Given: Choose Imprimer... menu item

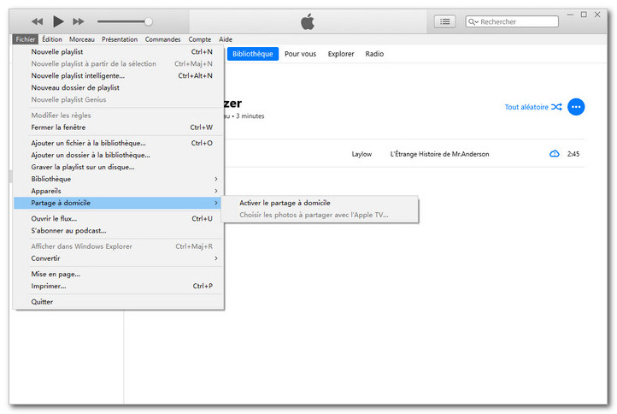Looking at the screenshot, I should [x=119, y=286].
